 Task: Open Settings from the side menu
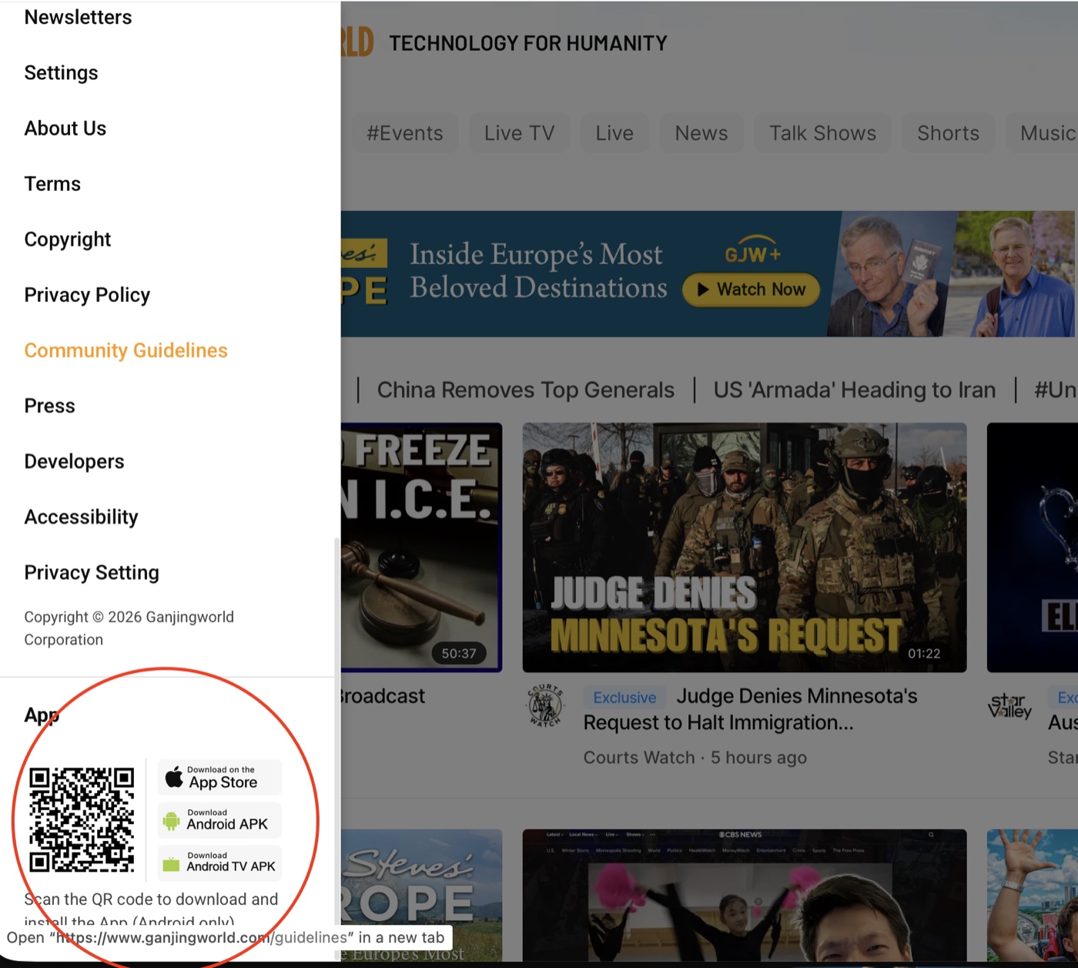[x=61, y=72]
